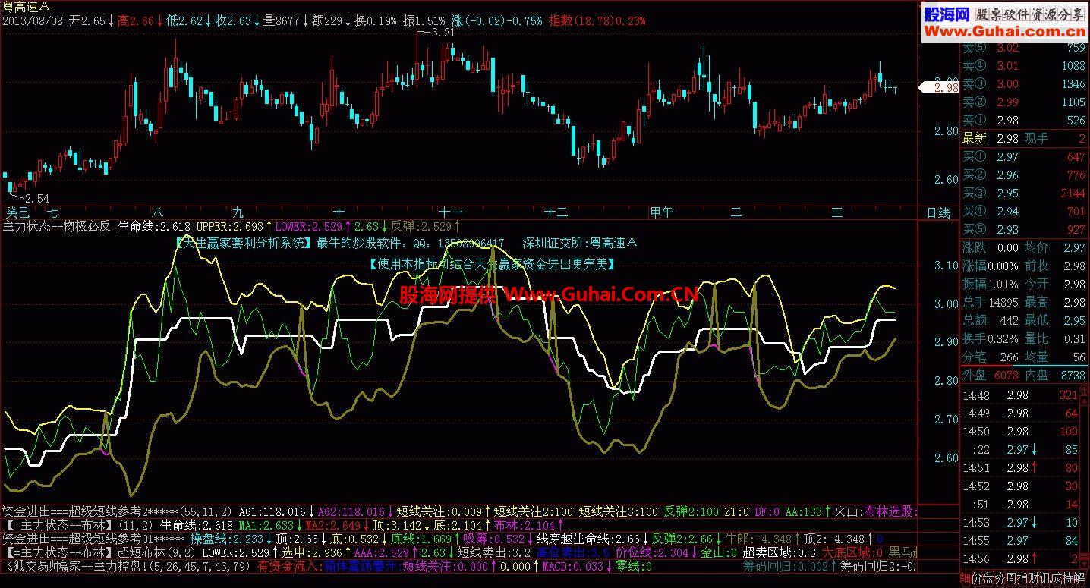
Task: Click the 3.21 high price marker on the chart
Action: point(442,33)
